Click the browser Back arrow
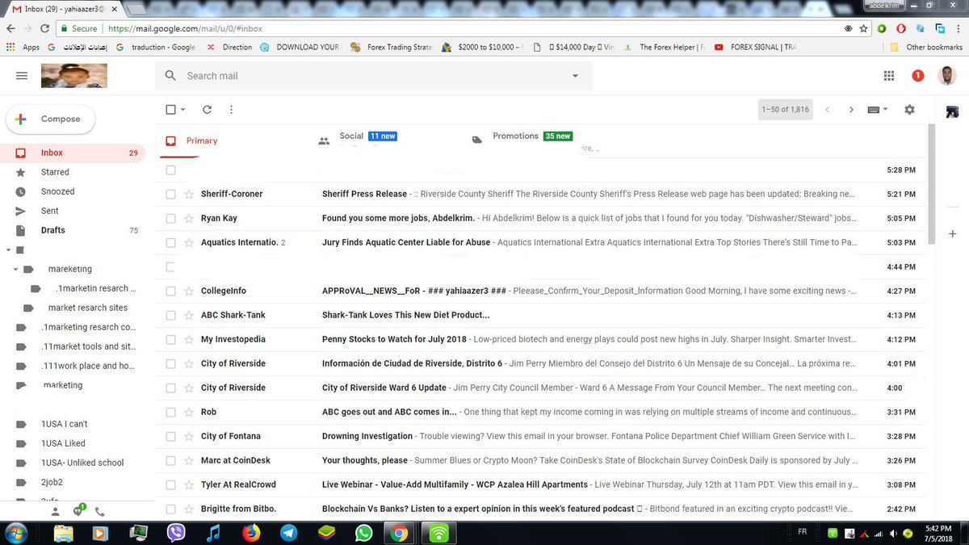The height and width of the screenshot is (545, 969). tap(10, 28)
